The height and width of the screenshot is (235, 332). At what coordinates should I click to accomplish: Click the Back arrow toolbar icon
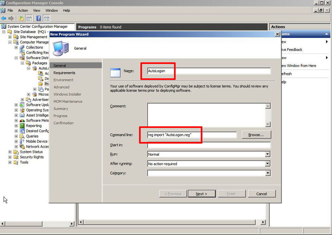(x=4, y=18)
